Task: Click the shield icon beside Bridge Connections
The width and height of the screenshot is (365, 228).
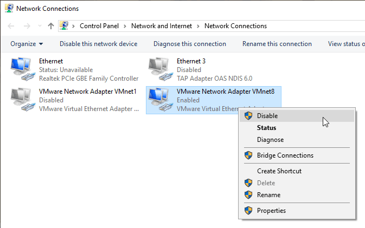Action: [248, 155]
